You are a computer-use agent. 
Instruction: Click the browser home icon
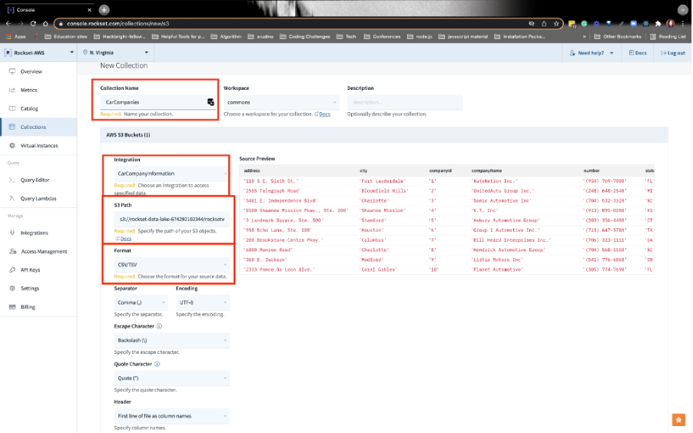click(45, 24)
